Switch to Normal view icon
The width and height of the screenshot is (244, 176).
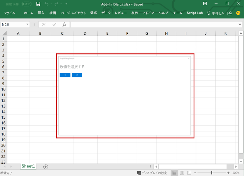(x=174, y=173)
